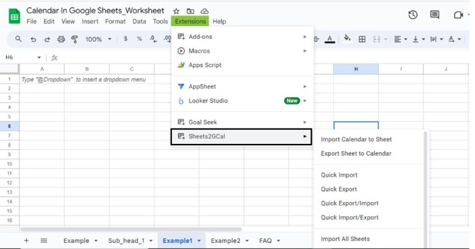
Task: Open the Sheets2GCal submenu
Action: pyautogui.click(x=241, y=137)
